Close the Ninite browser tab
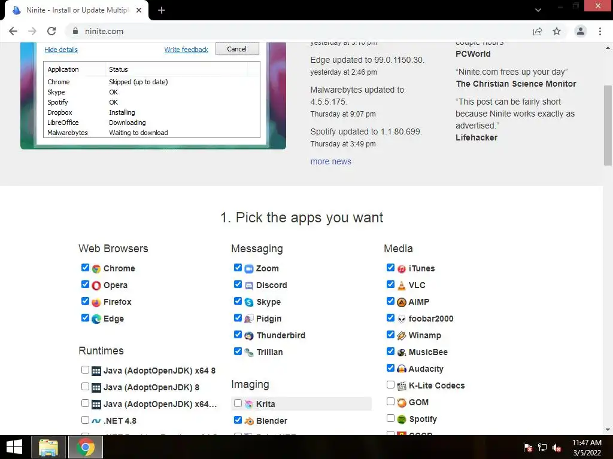The width and height of the screenshot is (613, 459). pyautogui.click(x=139, y=10)
